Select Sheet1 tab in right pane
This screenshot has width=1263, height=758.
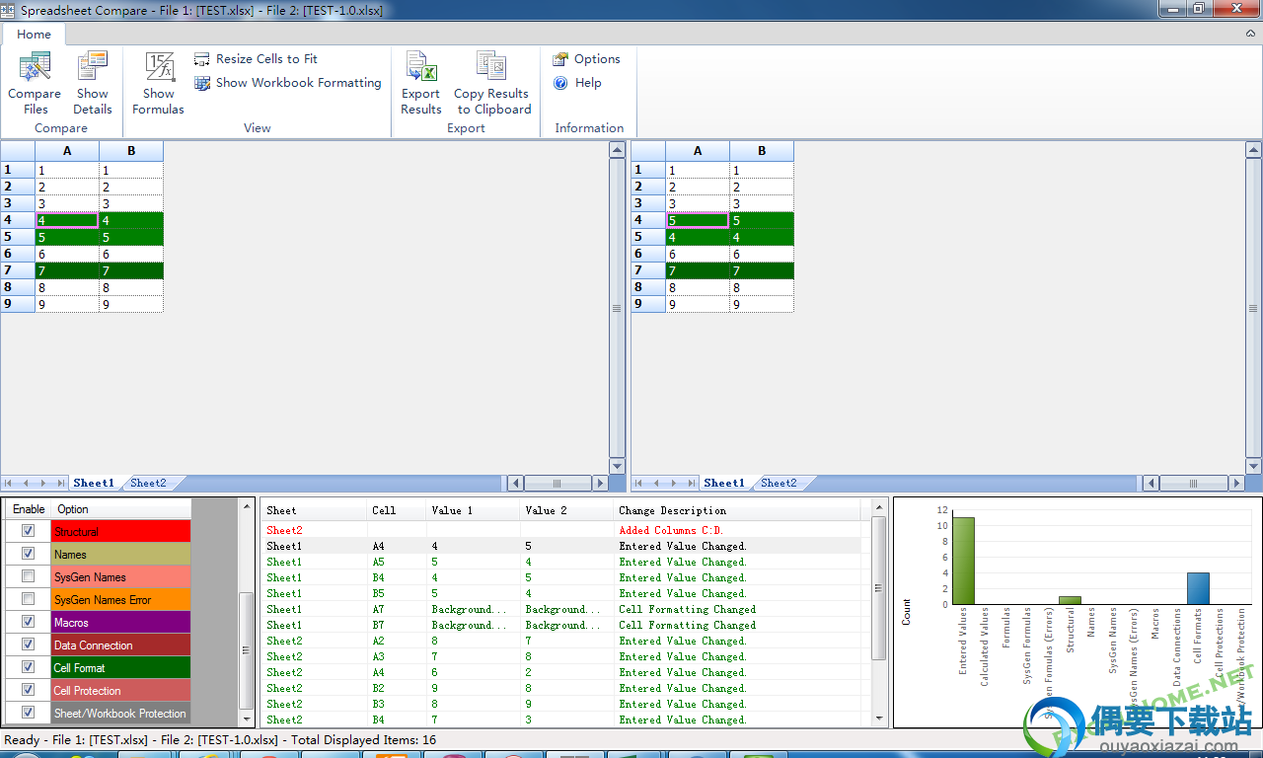click(724, 484)
